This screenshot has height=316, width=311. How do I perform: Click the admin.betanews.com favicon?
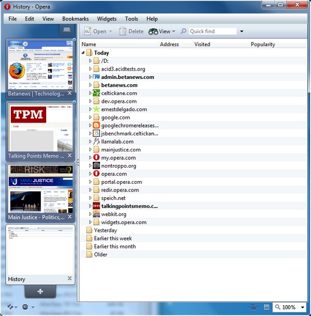pos(96,77)
